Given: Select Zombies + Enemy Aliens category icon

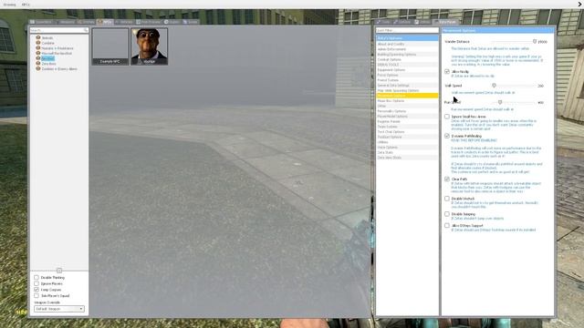Looking at the screenshot, I should 38,69.
